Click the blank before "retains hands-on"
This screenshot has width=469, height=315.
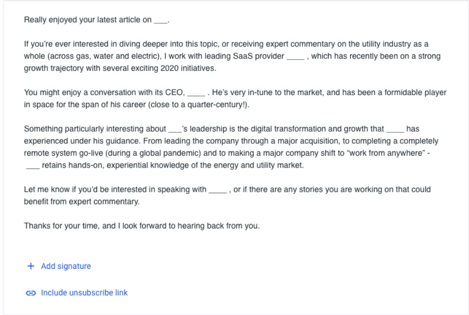[x=32, y=166]
